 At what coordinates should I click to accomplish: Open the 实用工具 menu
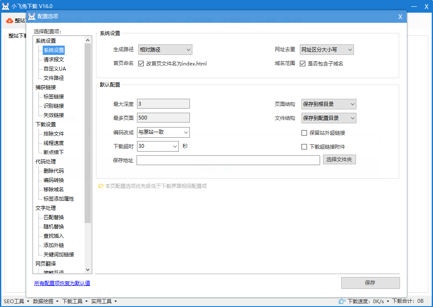pos(104,302)
